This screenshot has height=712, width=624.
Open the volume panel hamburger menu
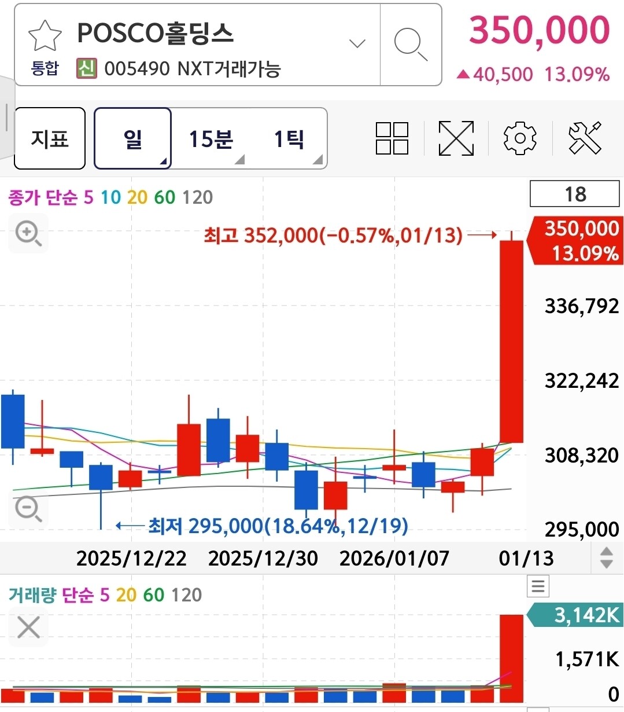tap(538, 586)
